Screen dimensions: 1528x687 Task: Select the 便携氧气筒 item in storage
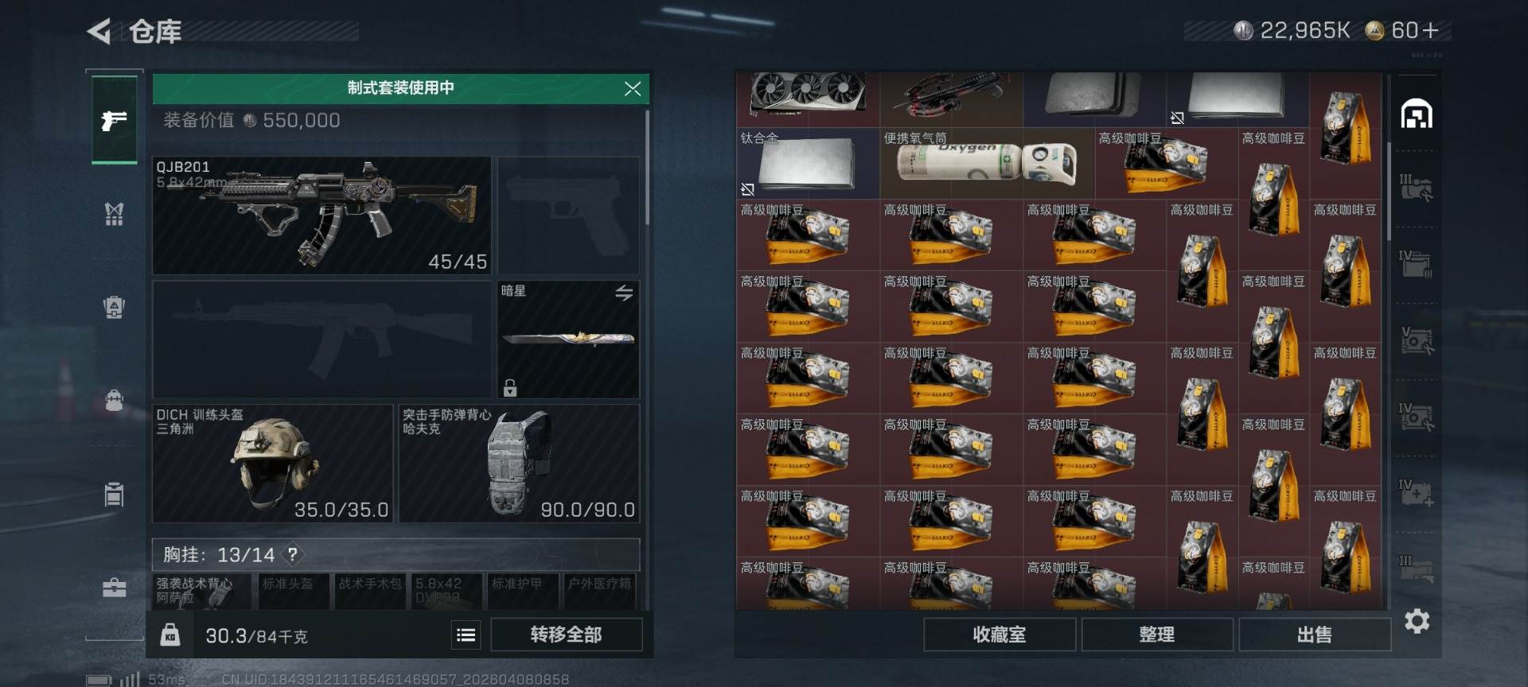tap(987, 164)
